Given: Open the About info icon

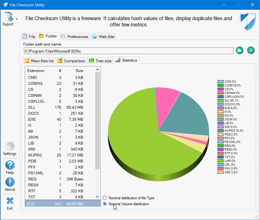Looking at the screenshot, I should (x=10, y=182).
